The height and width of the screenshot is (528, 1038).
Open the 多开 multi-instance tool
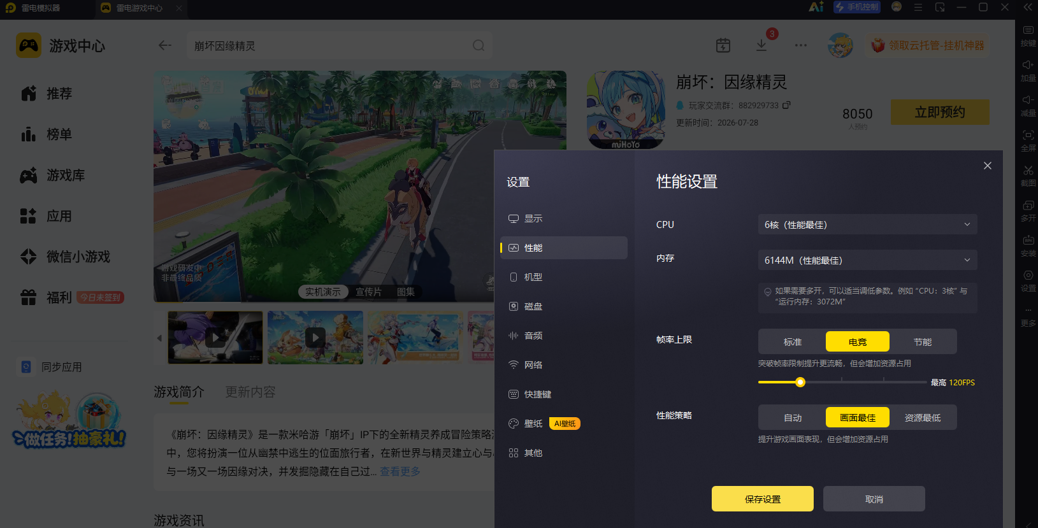[x=1028, y=211]
